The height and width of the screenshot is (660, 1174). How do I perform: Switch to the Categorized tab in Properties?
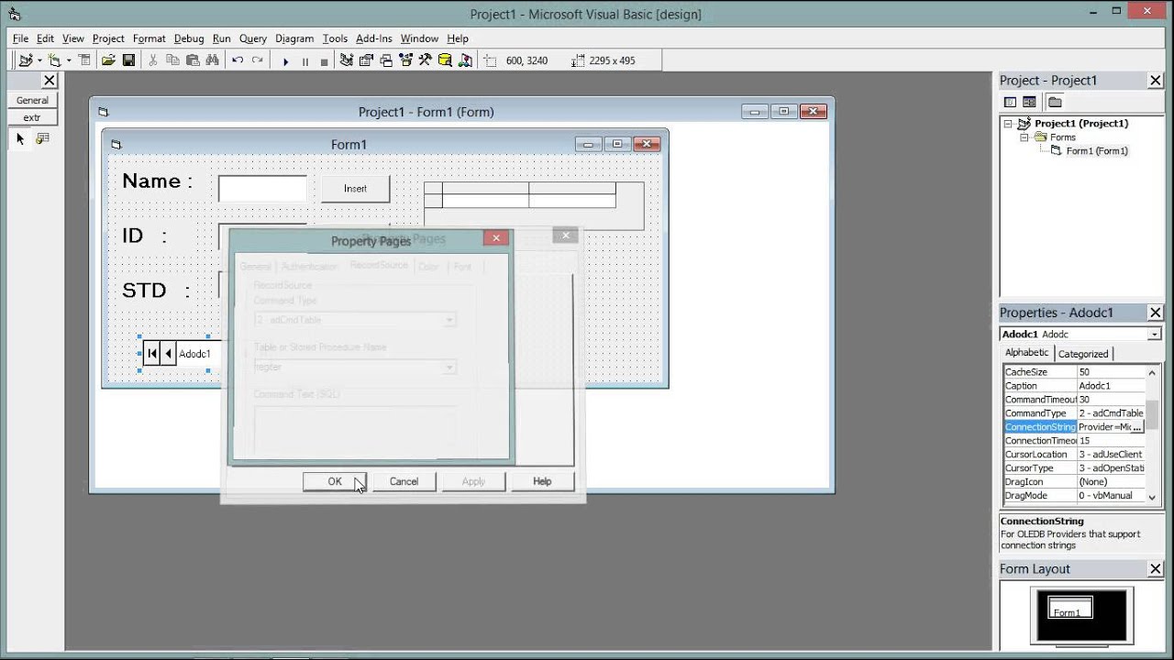(1083, 354)
